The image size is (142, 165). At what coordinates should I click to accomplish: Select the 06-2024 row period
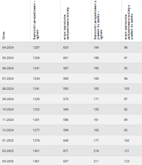[x=8, y=68]
